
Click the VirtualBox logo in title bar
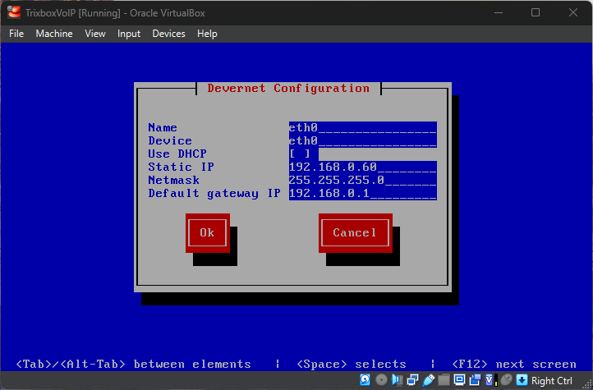[14, 12]
